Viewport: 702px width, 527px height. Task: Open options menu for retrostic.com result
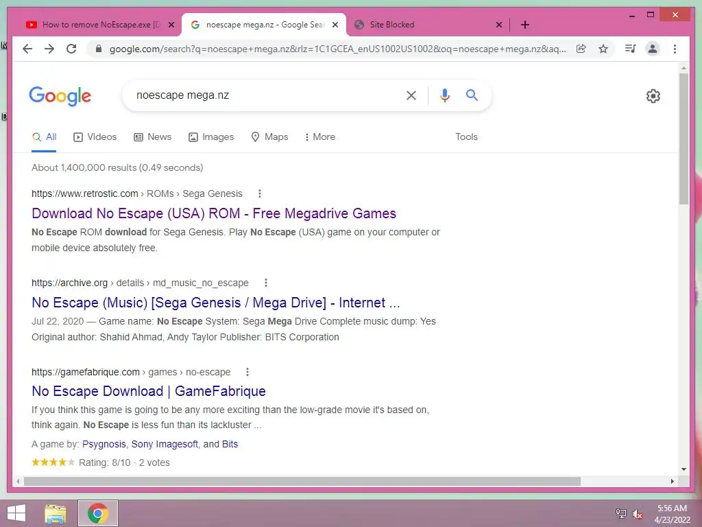(260, 194)
